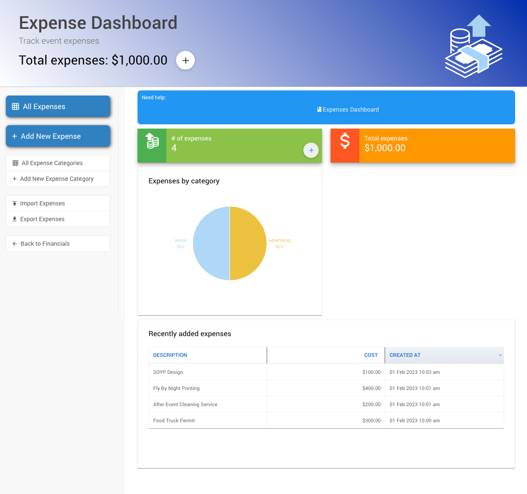Click the book icon beside Expenses Dashboard link
This screenshot has width=527, height=494.
[x=319, y=109]
